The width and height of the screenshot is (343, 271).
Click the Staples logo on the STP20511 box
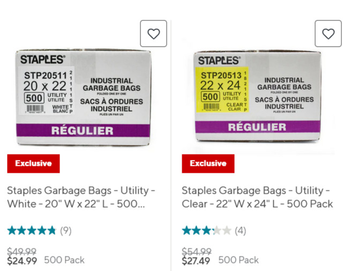42,60
